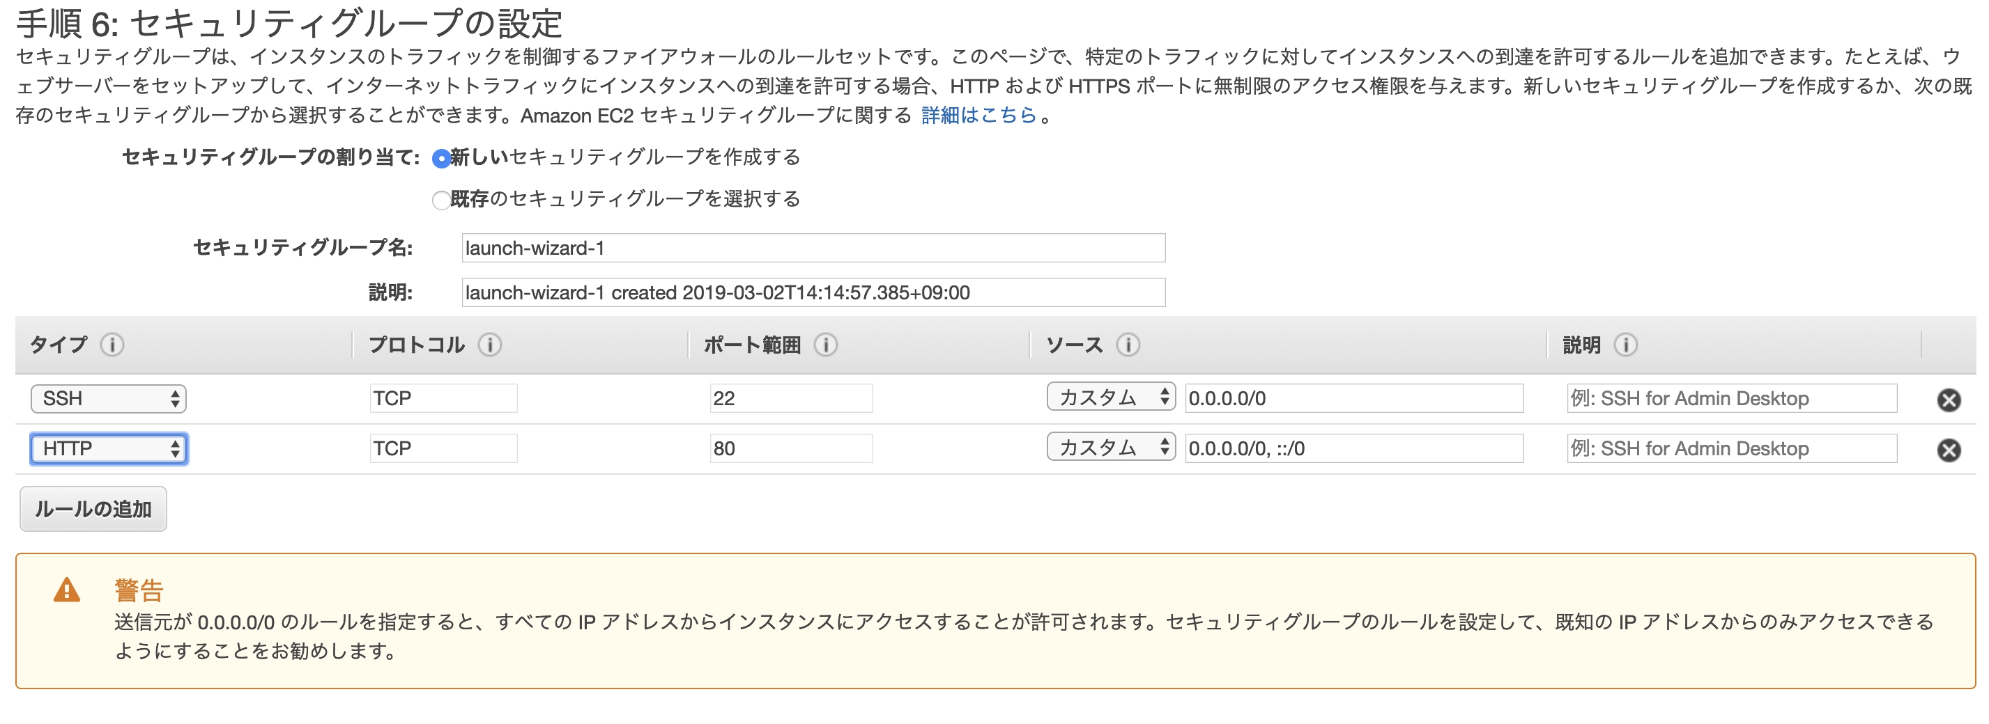Open the HTTP type dropdown
1989x724 pixels.
point(108,449)
